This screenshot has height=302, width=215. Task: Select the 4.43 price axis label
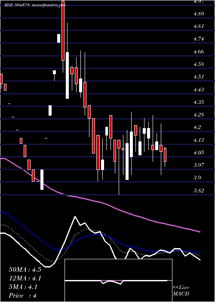[x=199, y=90]
